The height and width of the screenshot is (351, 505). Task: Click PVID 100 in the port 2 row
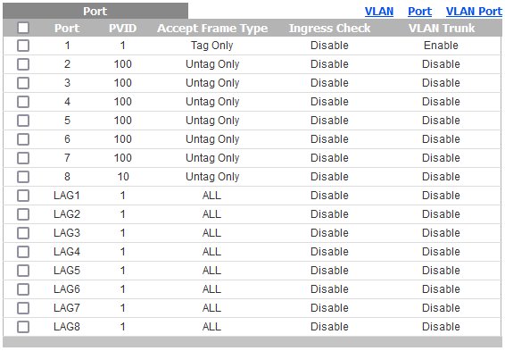click(x=123, y=64)
